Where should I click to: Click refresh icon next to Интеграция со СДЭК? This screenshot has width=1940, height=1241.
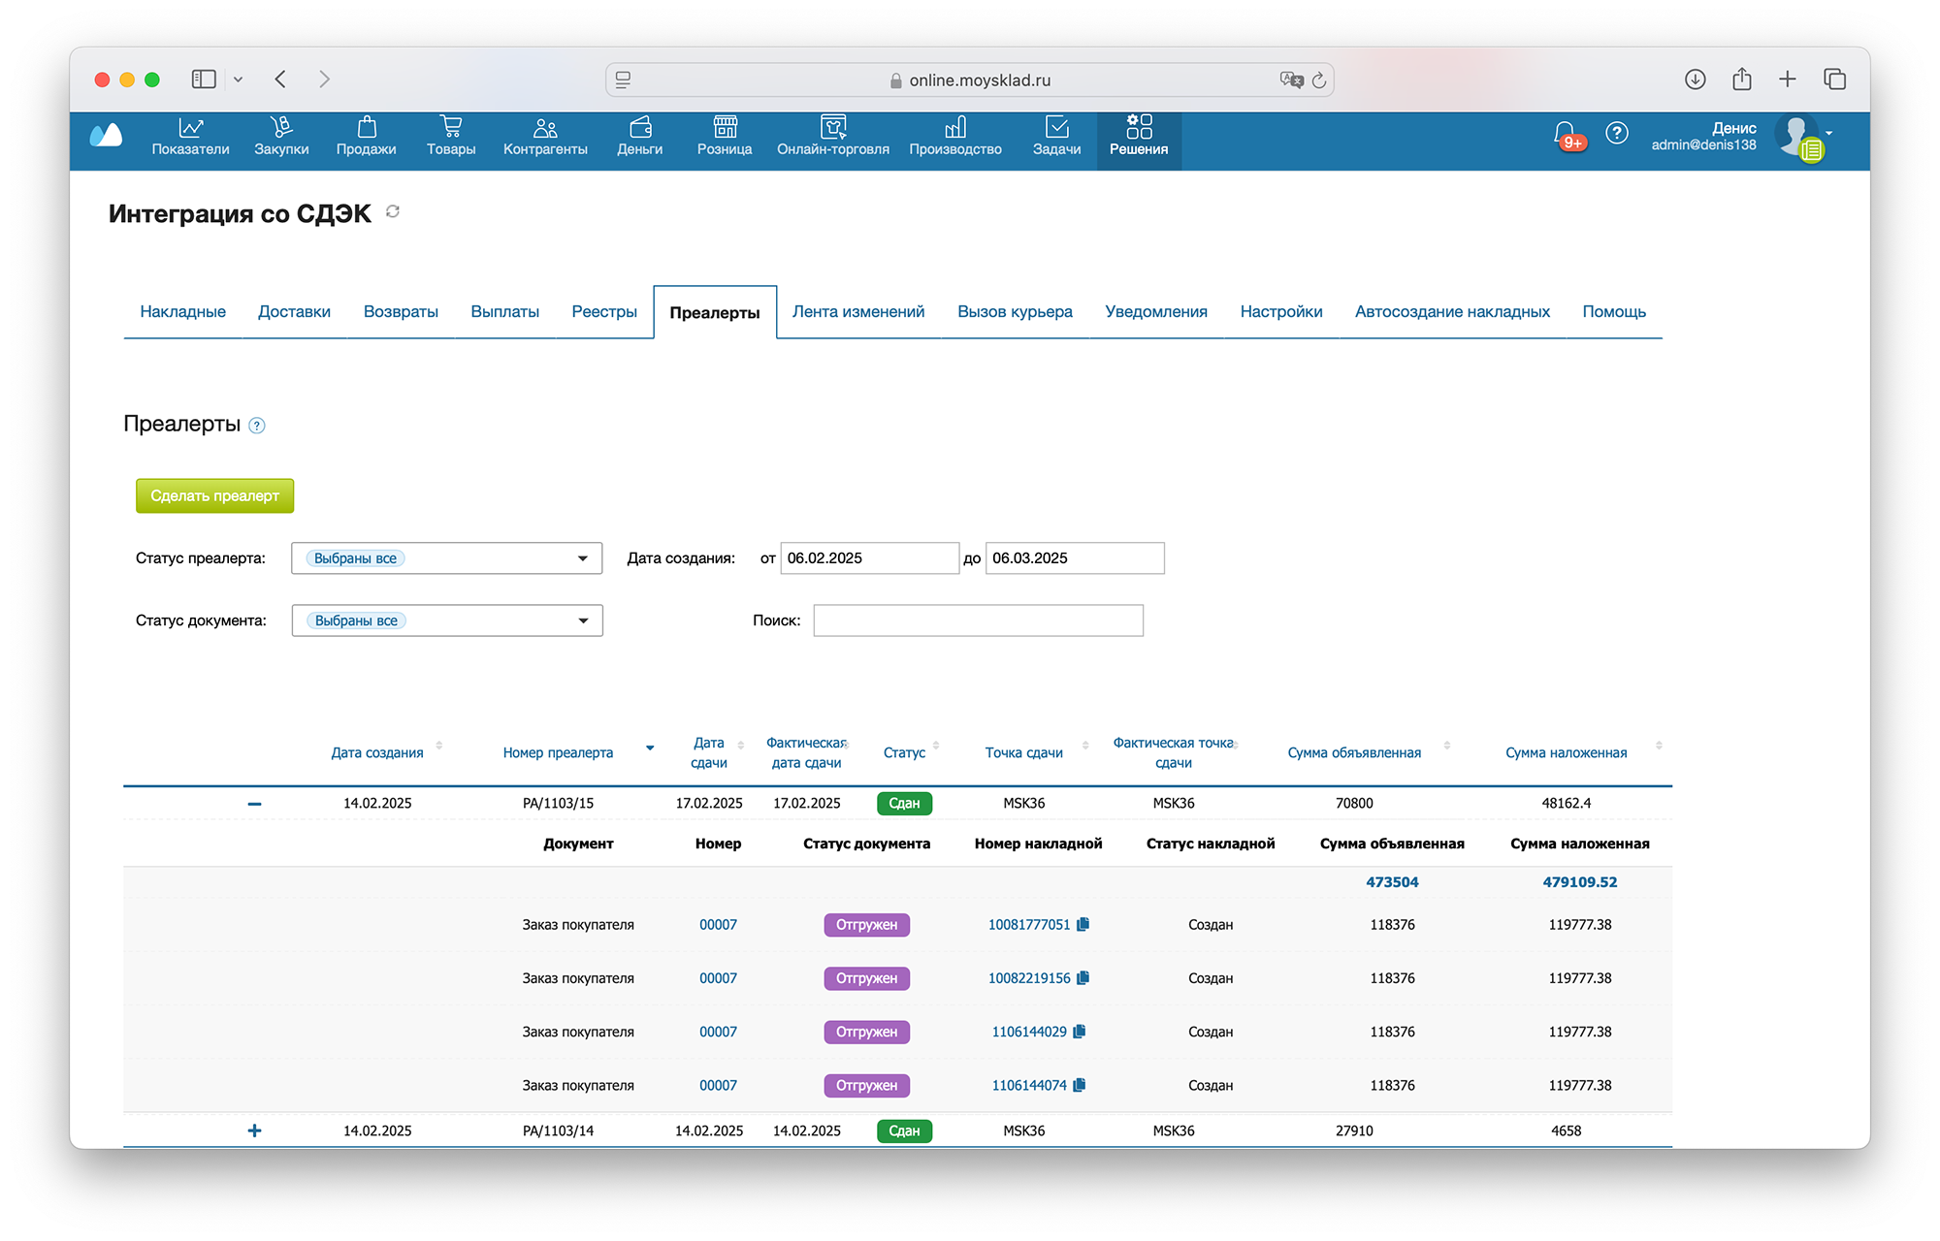point(393,211)
